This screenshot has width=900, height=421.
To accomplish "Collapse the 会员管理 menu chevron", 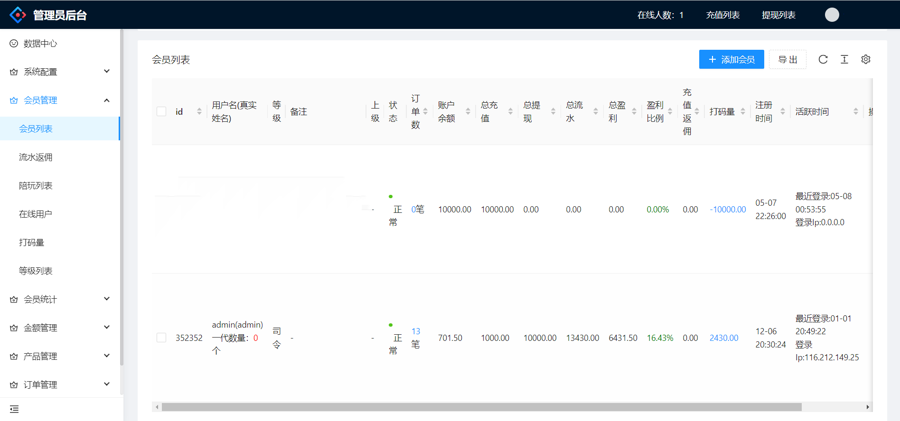I will pos(107,100).
